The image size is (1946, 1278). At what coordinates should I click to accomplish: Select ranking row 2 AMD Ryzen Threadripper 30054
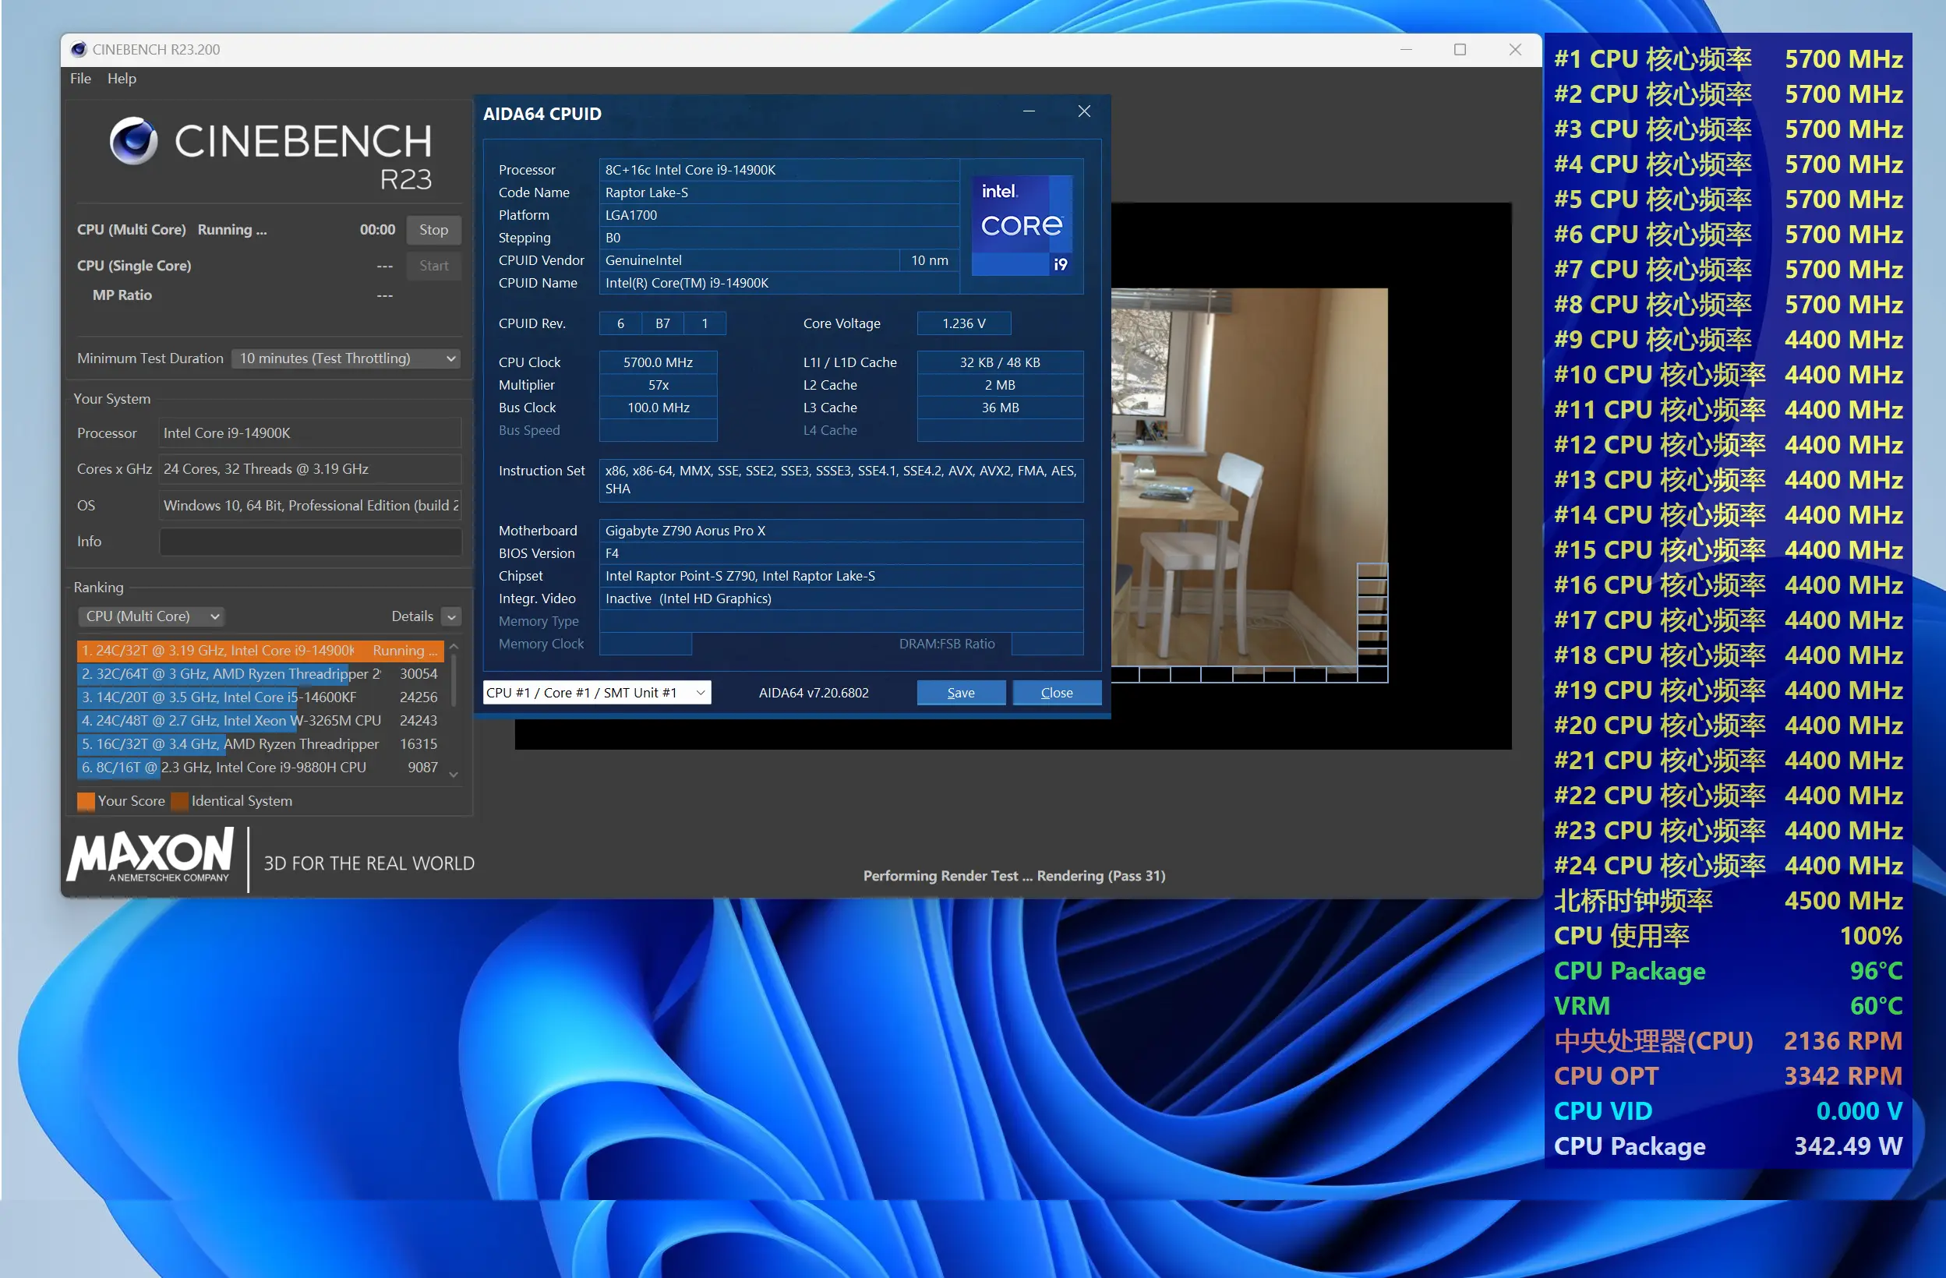(x=260, y=674)
